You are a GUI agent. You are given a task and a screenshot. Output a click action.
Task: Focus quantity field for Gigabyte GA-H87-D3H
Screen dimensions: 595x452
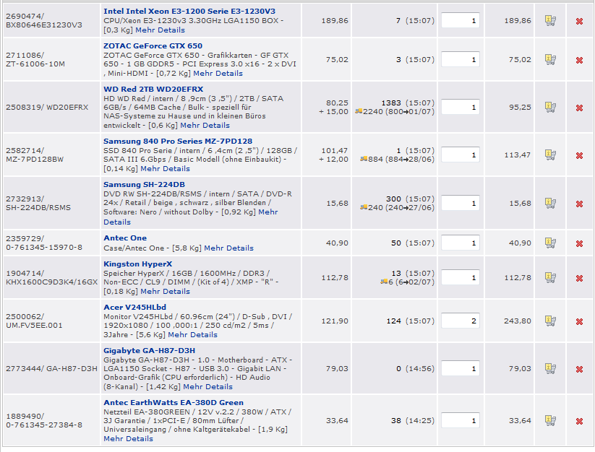coord(461,368)
